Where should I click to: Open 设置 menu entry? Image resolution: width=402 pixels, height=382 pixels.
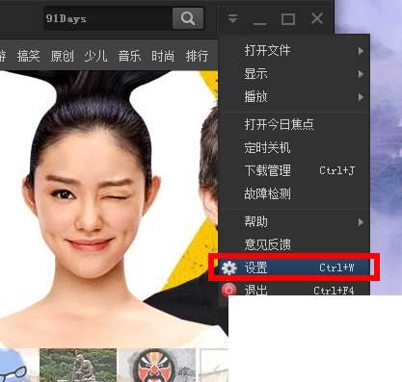tap(294, 267)
